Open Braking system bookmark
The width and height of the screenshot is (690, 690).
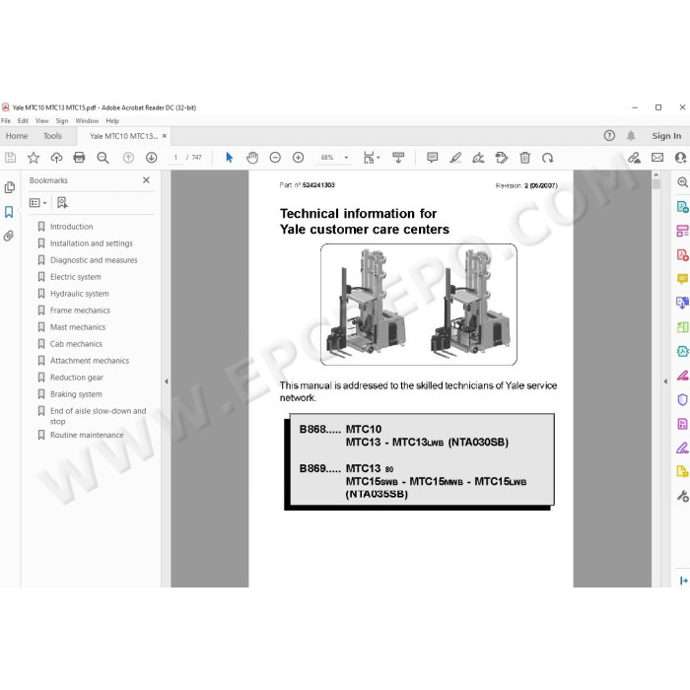(76, 394)
